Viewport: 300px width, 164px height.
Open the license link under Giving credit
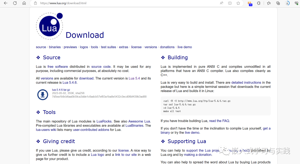tap(123, 150)
